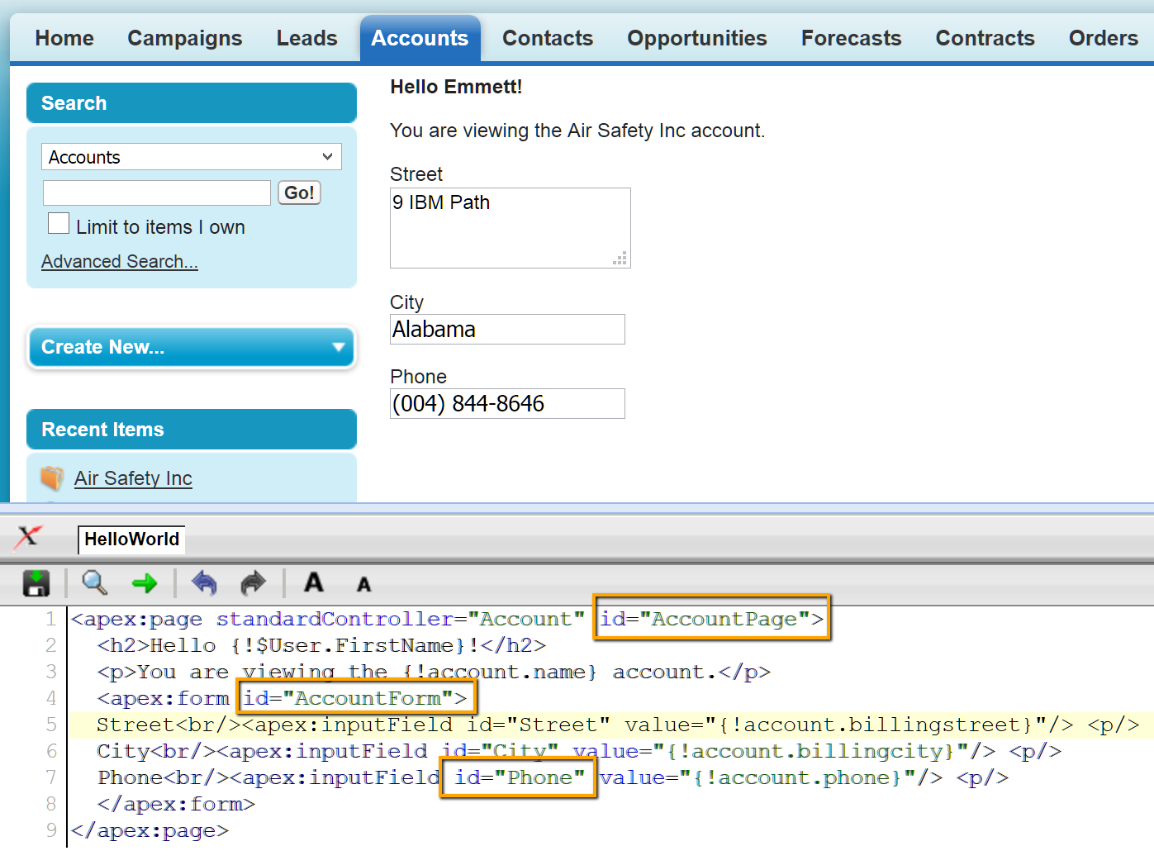1154x865 pixels.
Task: Select the HelloWorld editor tab
Action: click(x=131, y=539)
